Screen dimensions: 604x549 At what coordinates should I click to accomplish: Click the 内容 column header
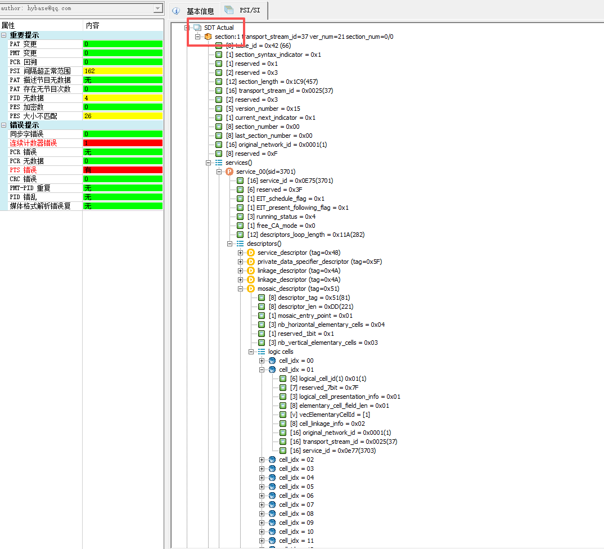coord(123,25)
